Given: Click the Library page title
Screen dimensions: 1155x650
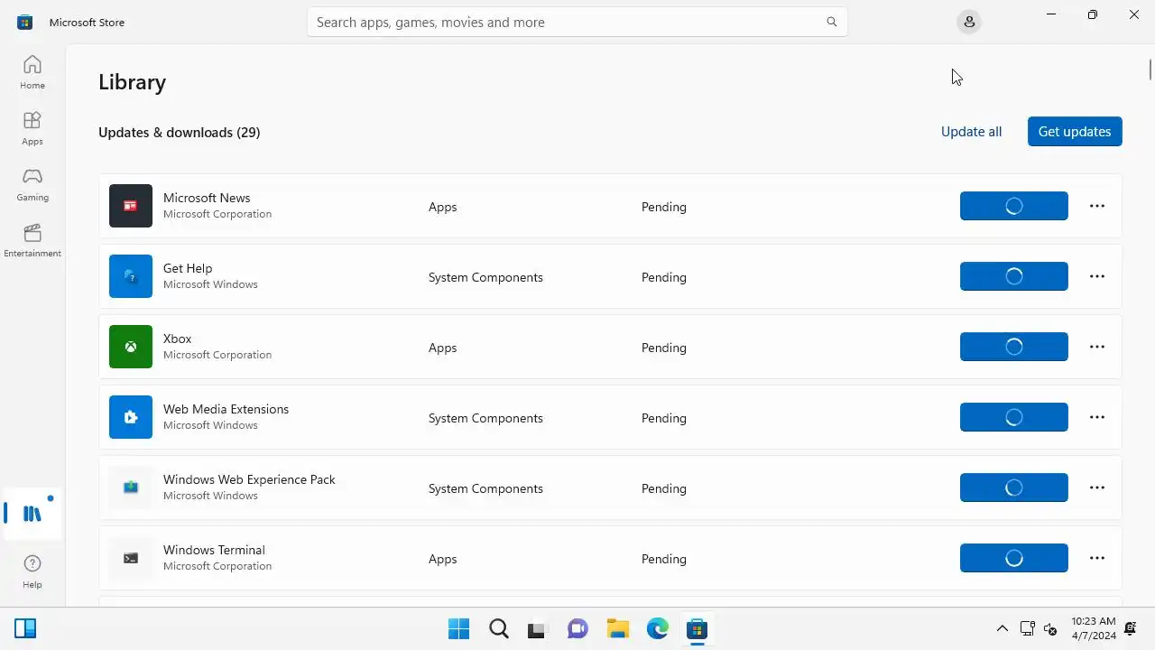Looking at the screenshot, I should [x=132, y=81].
